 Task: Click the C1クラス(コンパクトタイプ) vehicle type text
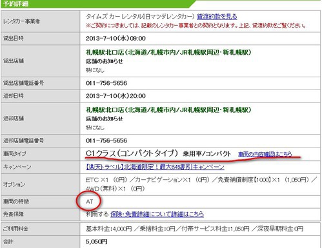click(132, 153)
